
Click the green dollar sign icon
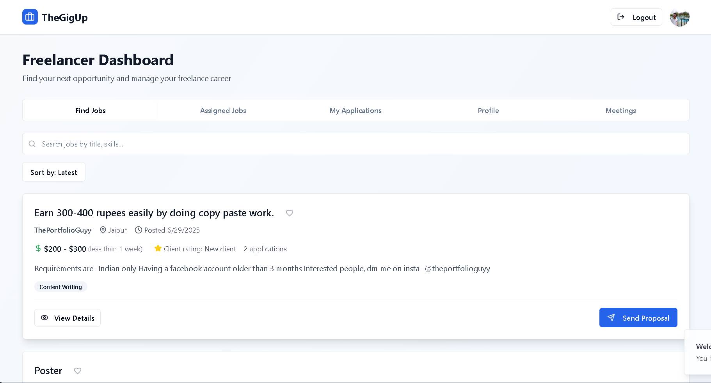pos(38,249)
